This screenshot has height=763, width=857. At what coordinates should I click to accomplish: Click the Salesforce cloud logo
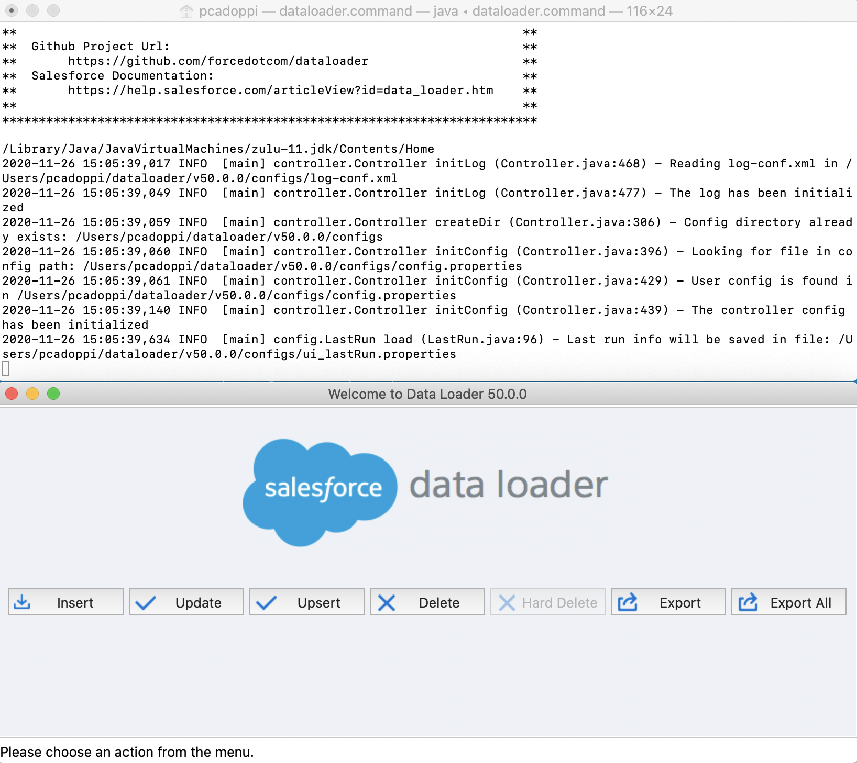320,491
